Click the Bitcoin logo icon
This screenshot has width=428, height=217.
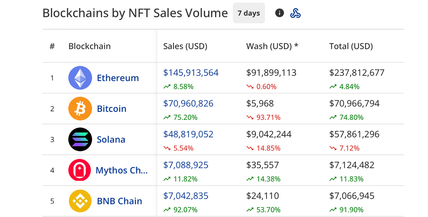tap(80, 108)
